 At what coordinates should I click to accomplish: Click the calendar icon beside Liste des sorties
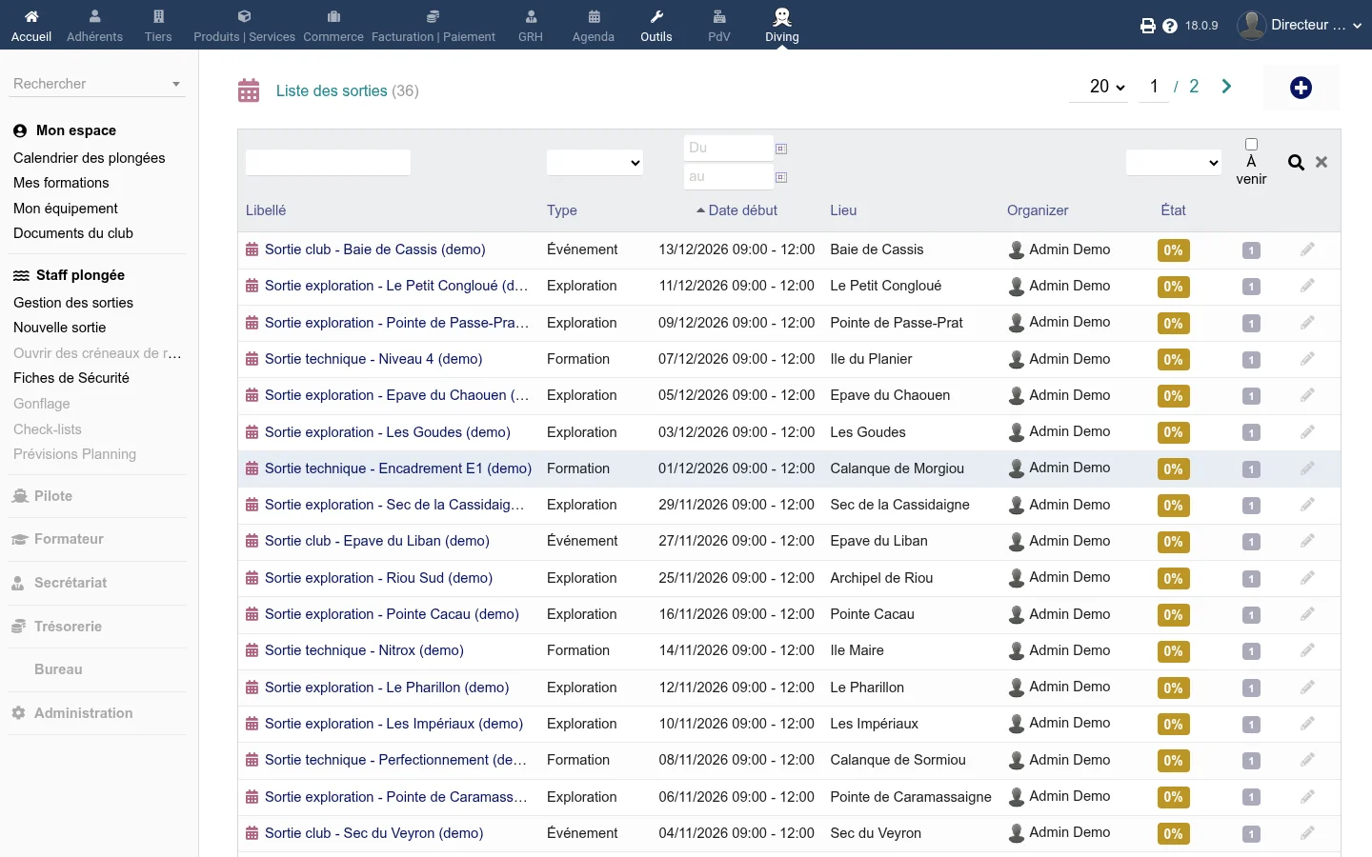tap(249, 90)
